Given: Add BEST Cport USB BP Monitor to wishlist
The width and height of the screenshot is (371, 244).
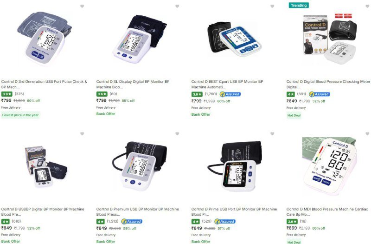Looking at the screenshot, I should pyautogui.click(x=272, y=6).
